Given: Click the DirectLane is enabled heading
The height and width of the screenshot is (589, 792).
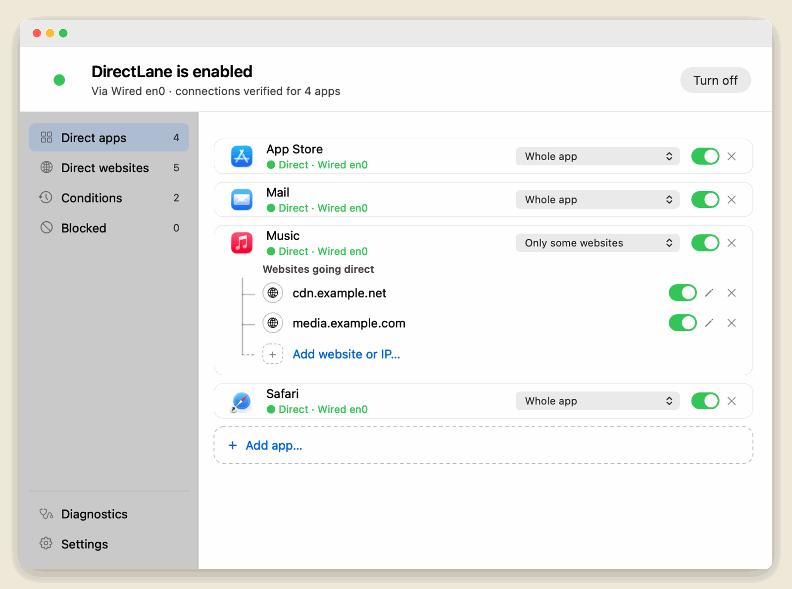Looking at the screenshot, I should (172, 72).
